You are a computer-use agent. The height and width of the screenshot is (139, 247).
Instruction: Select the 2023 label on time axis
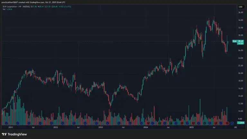click(101, 127)
